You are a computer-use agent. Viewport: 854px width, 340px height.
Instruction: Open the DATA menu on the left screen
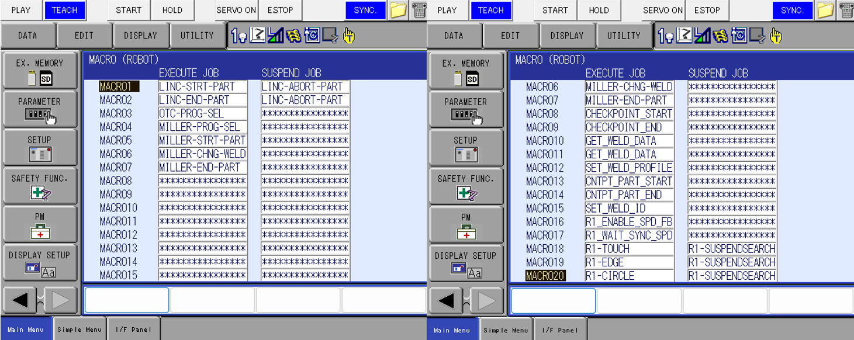pyautogui.click(x=27, y=36)
